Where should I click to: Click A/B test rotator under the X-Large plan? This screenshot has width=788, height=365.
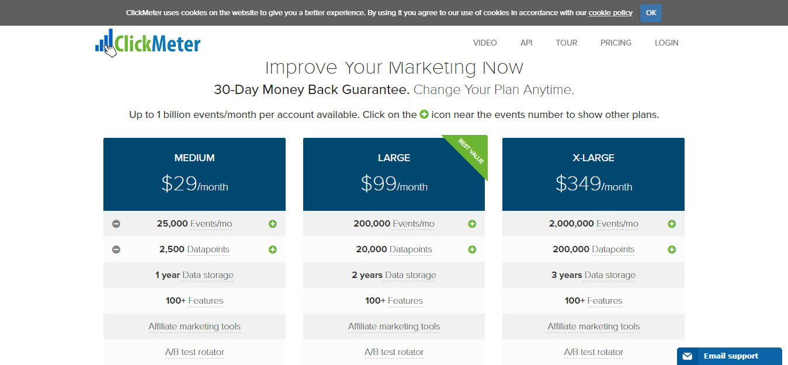click(593, 352)
